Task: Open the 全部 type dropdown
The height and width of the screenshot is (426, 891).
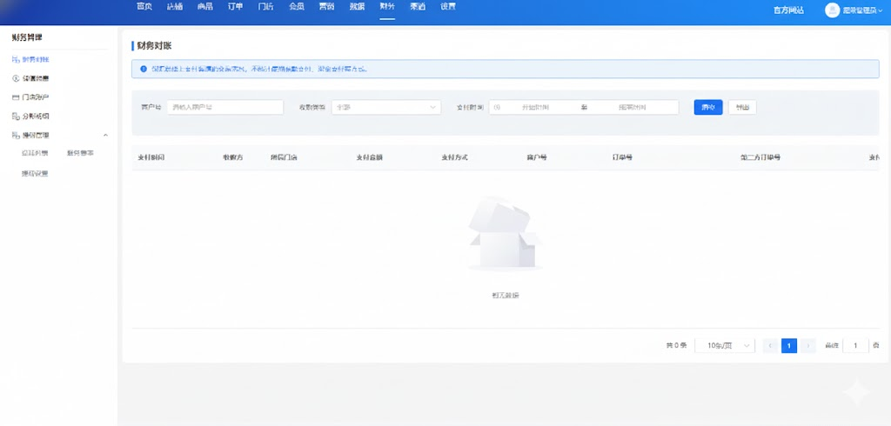Action: tap(386, 107)
